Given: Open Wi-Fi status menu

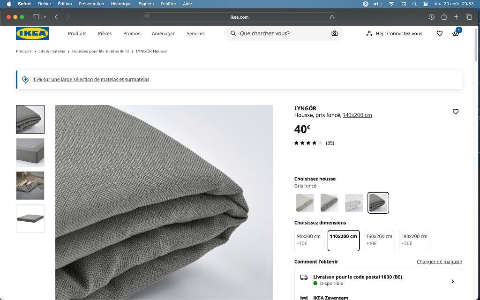Looking at the screenshot, I should pyautogui.click(x=391, y=4).
